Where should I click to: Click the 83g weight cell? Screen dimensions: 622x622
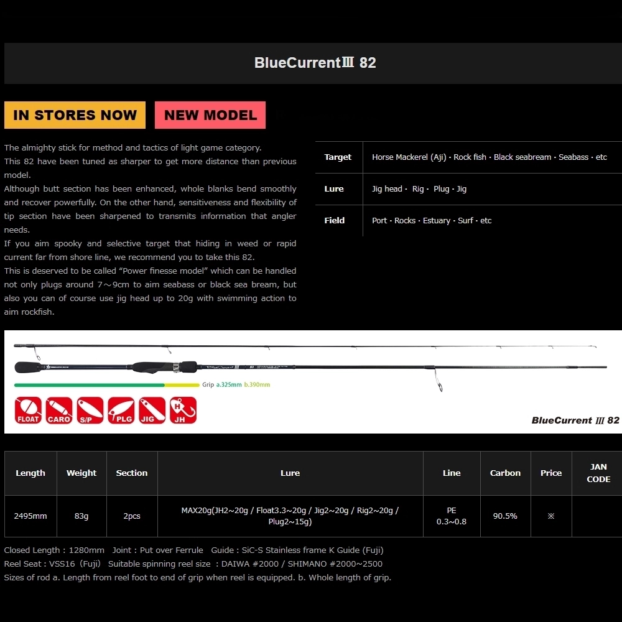coord(81,516)
